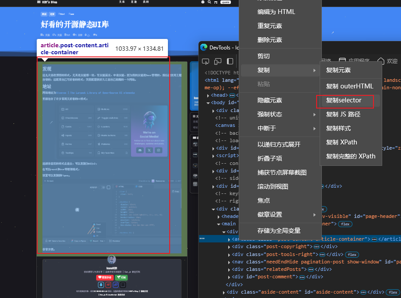Click the red Weibo share icon
Screen dimensions: 401x298
pos(108,285)
